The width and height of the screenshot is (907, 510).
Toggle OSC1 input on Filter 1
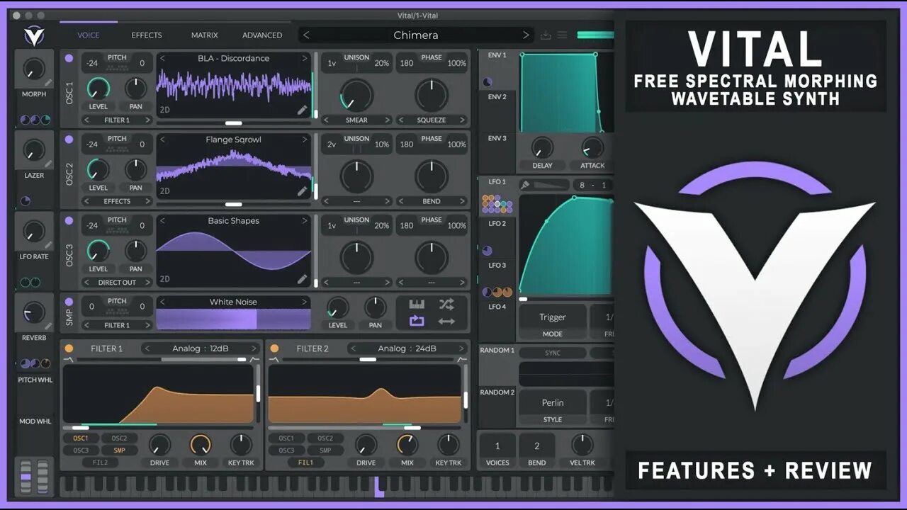81,438
